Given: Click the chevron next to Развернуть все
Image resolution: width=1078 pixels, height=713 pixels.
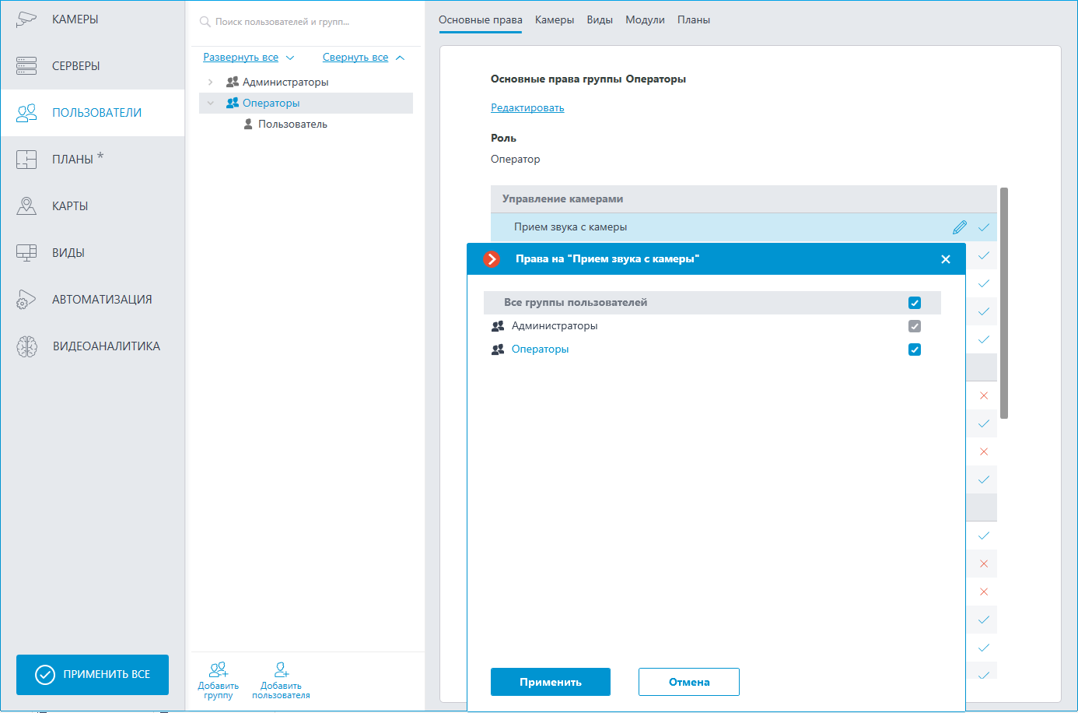Looking at the screenshot, I should tap(290, 58).
